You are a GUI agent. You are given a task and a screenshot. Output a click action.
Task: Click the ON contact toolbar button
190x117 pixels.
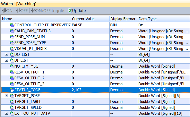pyautogui.click(x=7, y=11)
